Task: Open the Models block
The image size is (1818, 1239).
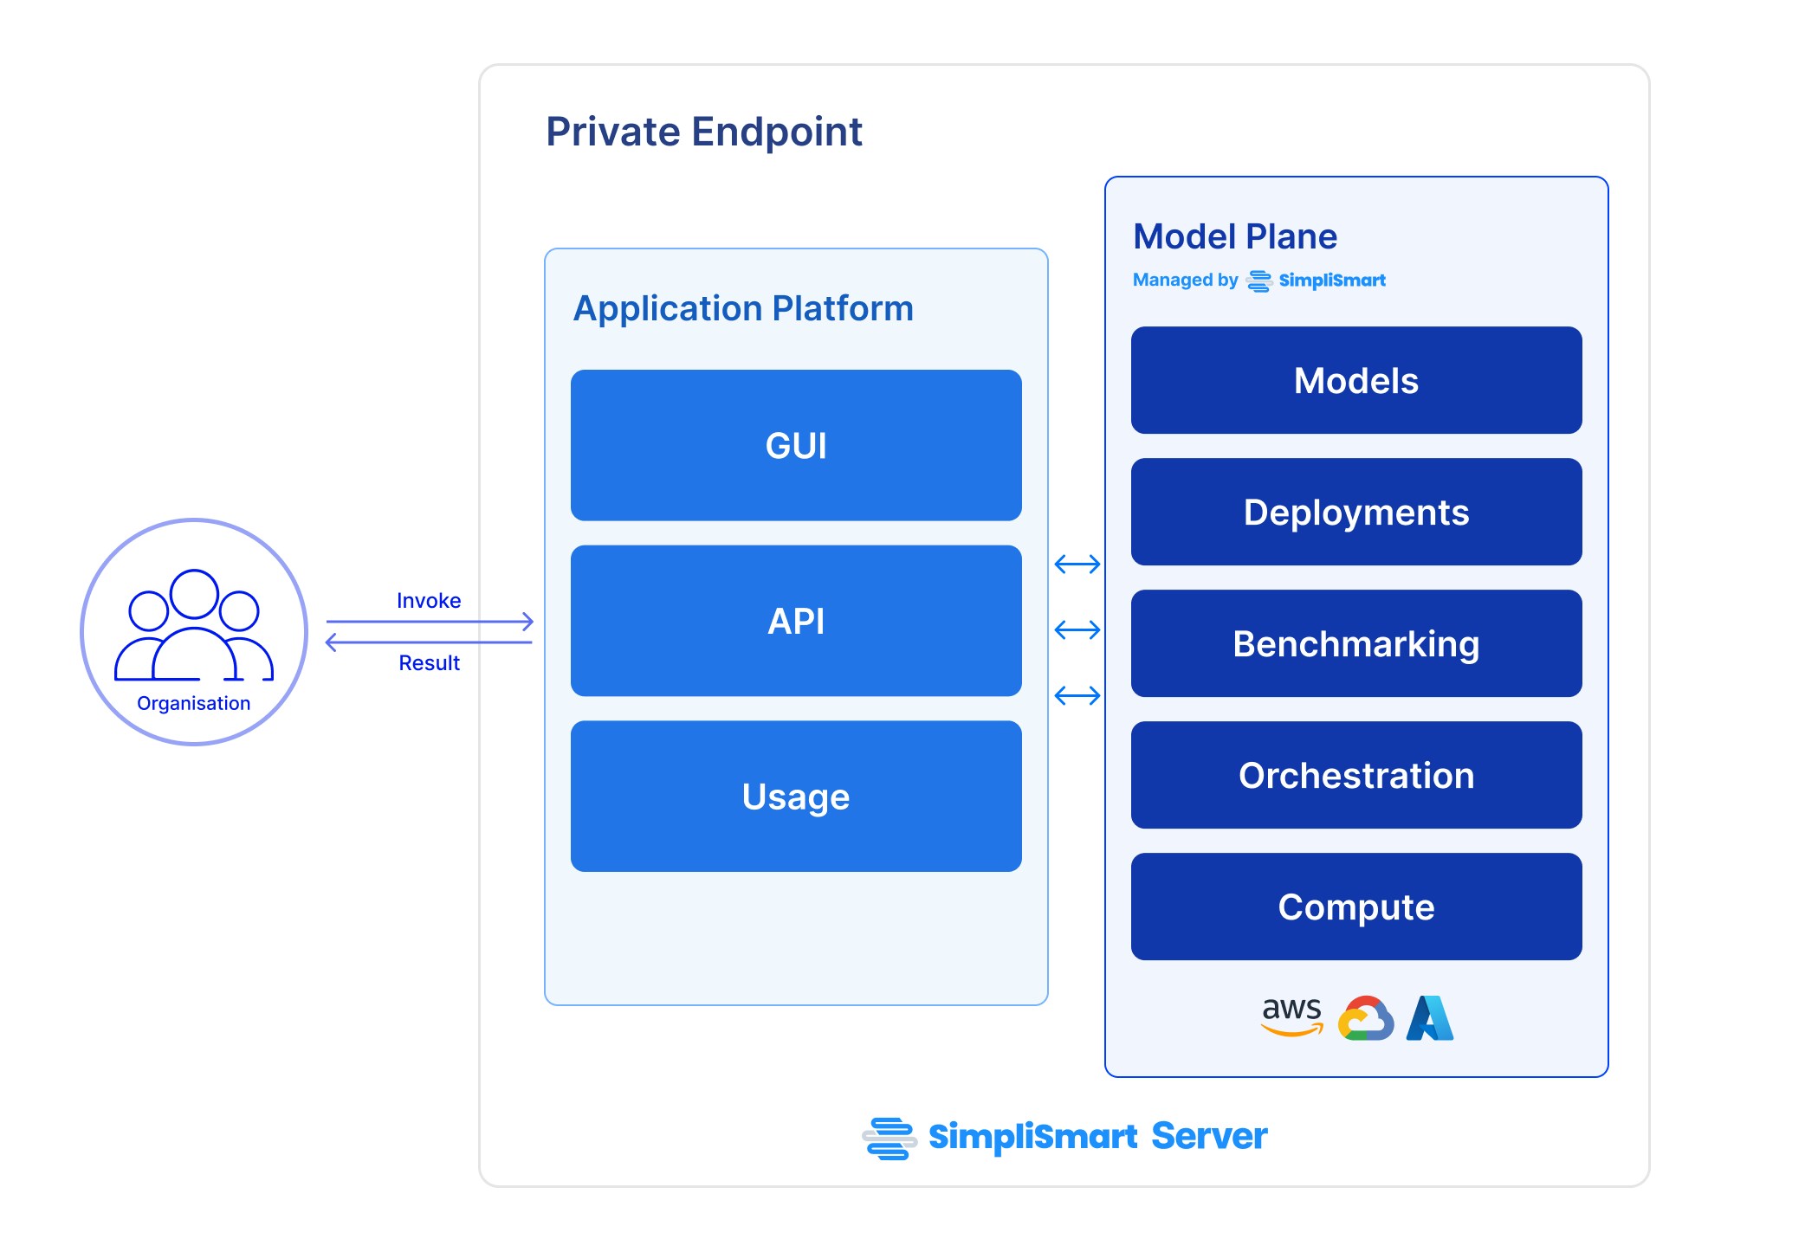Action: point(1355,380)
